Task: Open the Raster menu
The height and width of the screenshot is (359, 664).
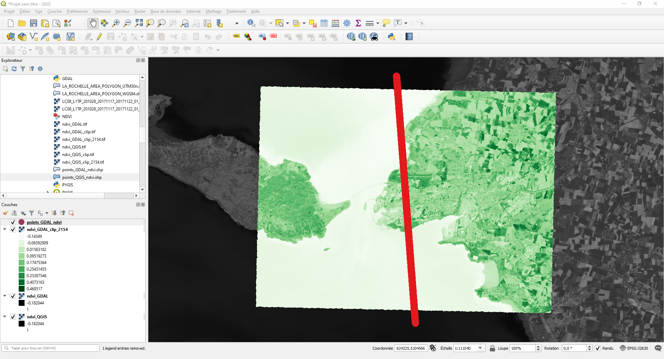Action: [140, 11]
